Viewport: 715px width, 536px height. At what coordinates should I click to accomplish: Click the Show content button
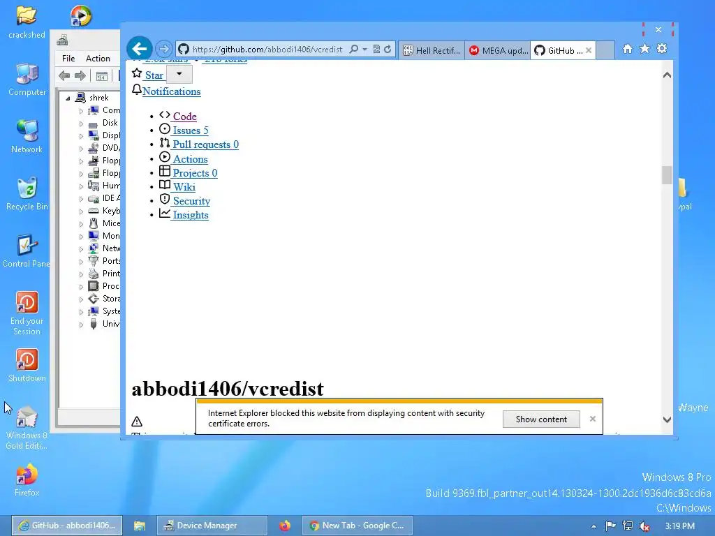pyautogui.click(x=541, y=419)
